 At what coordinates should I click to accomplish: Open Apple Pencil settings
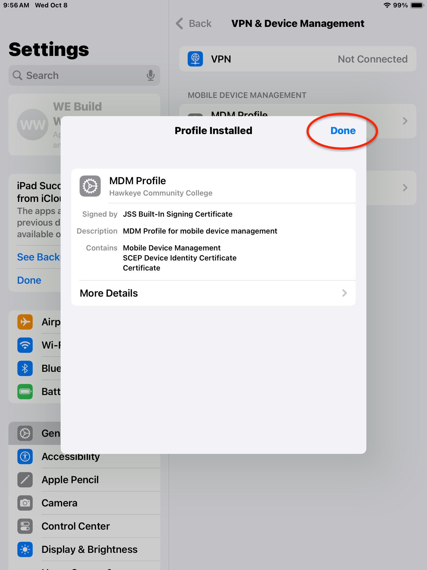coord(84,480)
